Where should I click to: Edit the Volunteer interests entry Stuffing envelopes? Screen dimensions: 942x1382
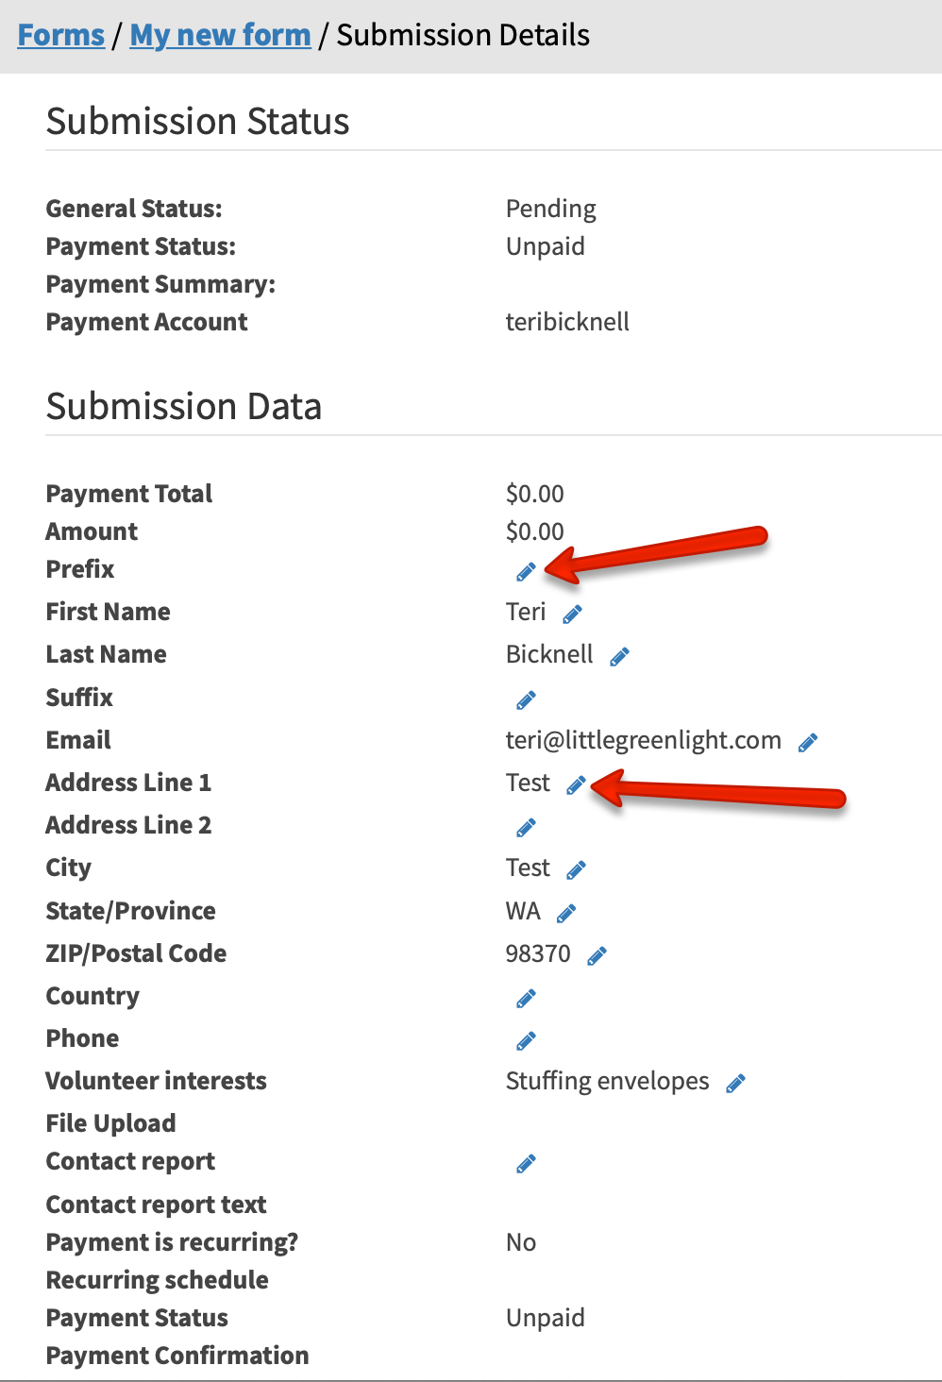(735, 1082)
